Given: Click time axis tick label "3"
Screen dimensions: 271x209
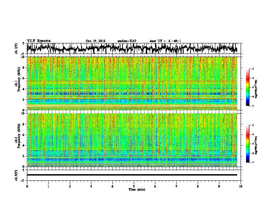Looking at the screenshot, I should coord(91,186).
